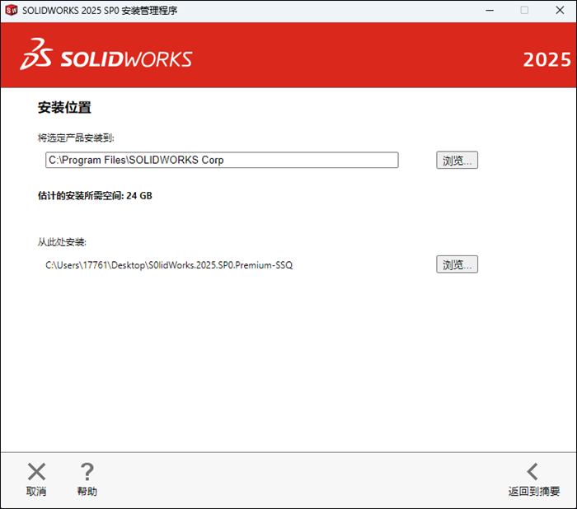Screen dimensions: 577x509
Task: Click the 安装位置 heading
Action: click(64, 107)
